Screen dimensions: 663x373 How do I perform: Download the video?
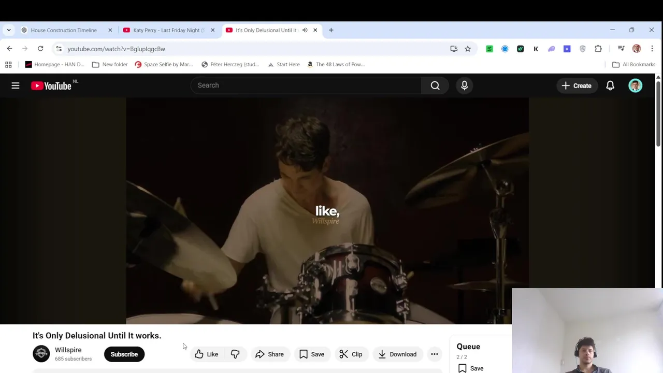397,354
